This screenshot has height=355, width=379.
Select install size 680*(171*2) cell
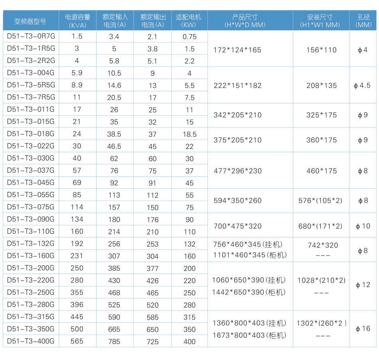[x=321, y=226]
